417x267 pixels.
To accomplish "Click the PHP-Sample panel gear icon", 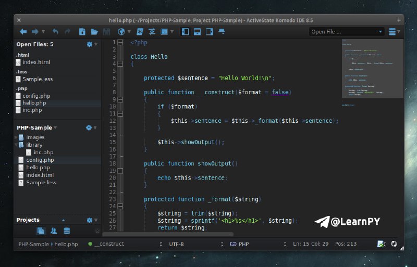I will pos(89,128).
